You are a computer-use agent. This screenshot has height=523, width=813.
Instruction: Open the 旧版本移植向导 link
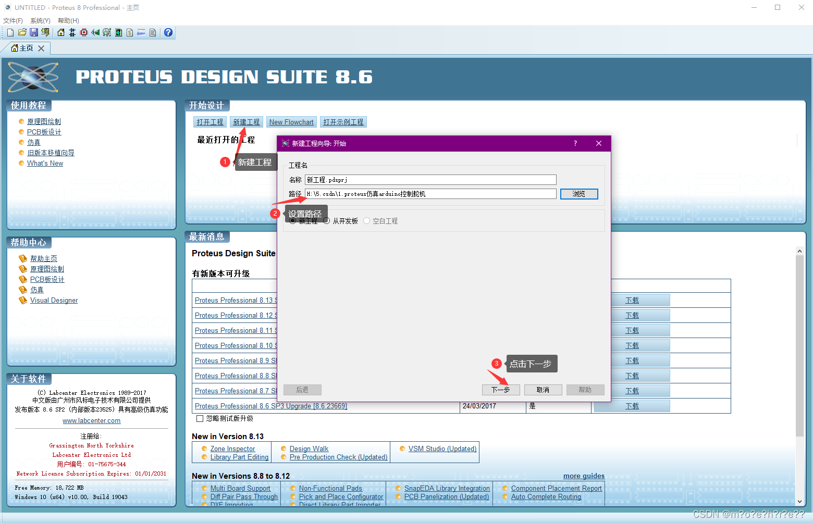51,153
